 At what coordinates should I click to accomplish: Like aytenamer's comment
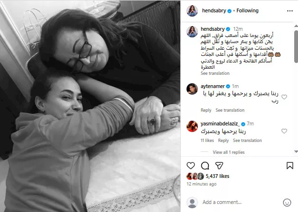pyautogui.click(x=284, y=97)
